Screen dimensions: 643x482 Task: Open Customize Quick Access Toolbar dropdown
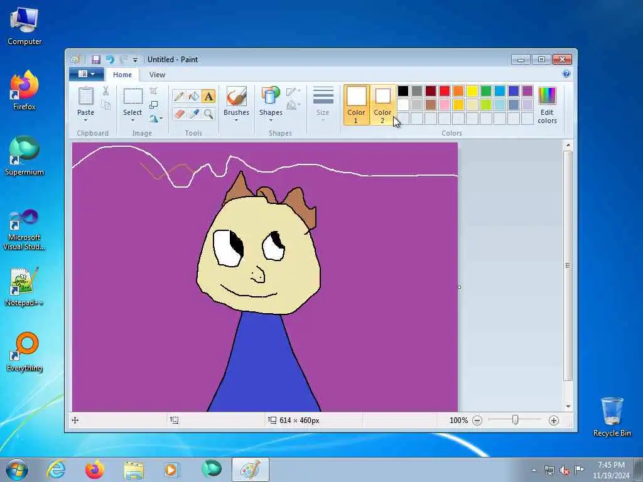coord(136,60)
